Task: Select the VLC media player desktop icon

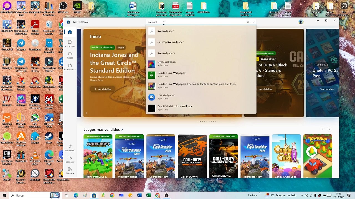Action: [x=35, y=157]
